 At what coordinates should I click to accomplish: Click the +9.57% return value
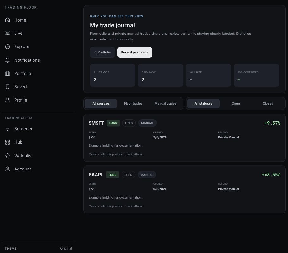272,123
